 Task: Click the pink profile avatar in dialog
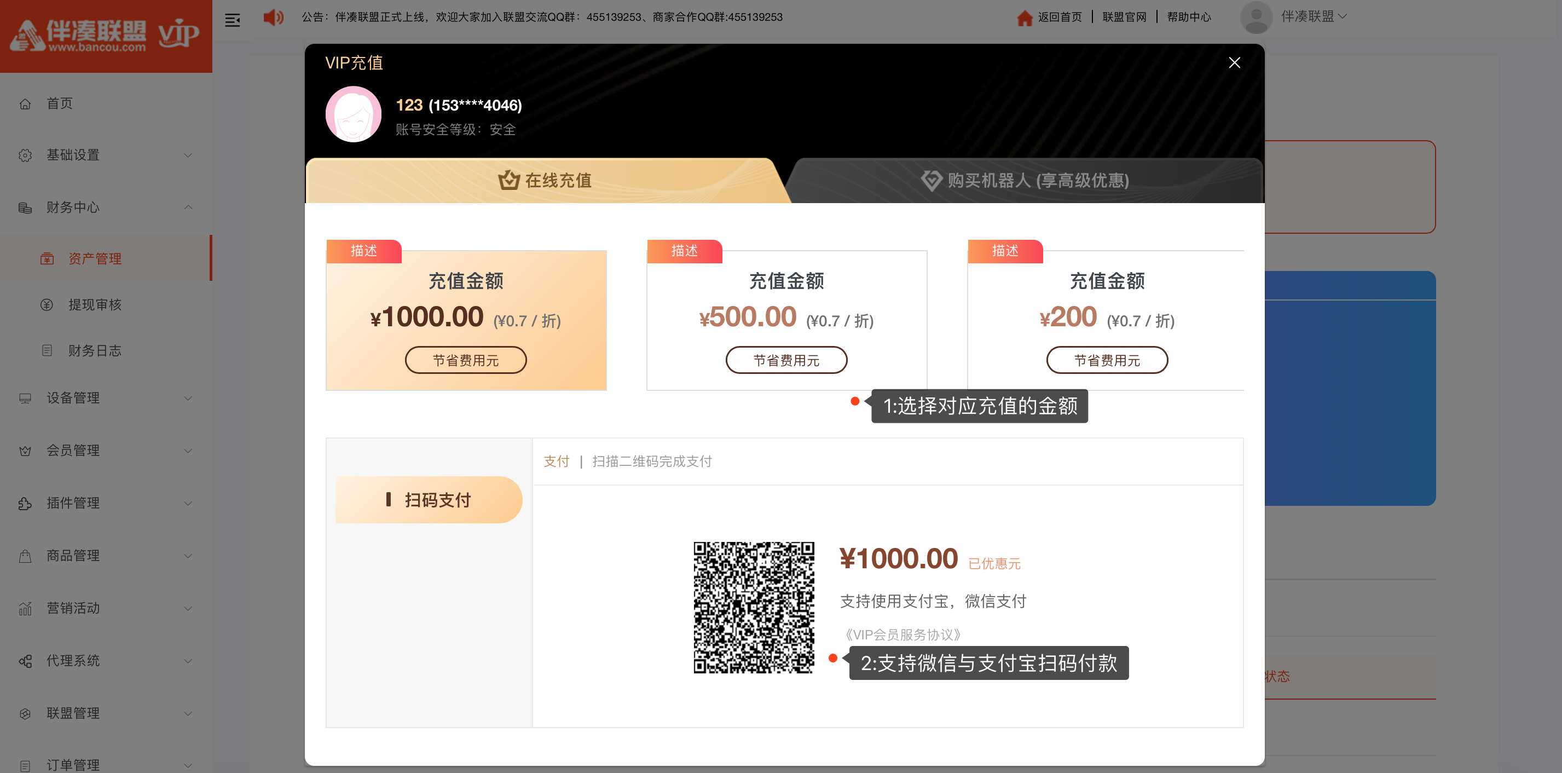coord(354,114)
